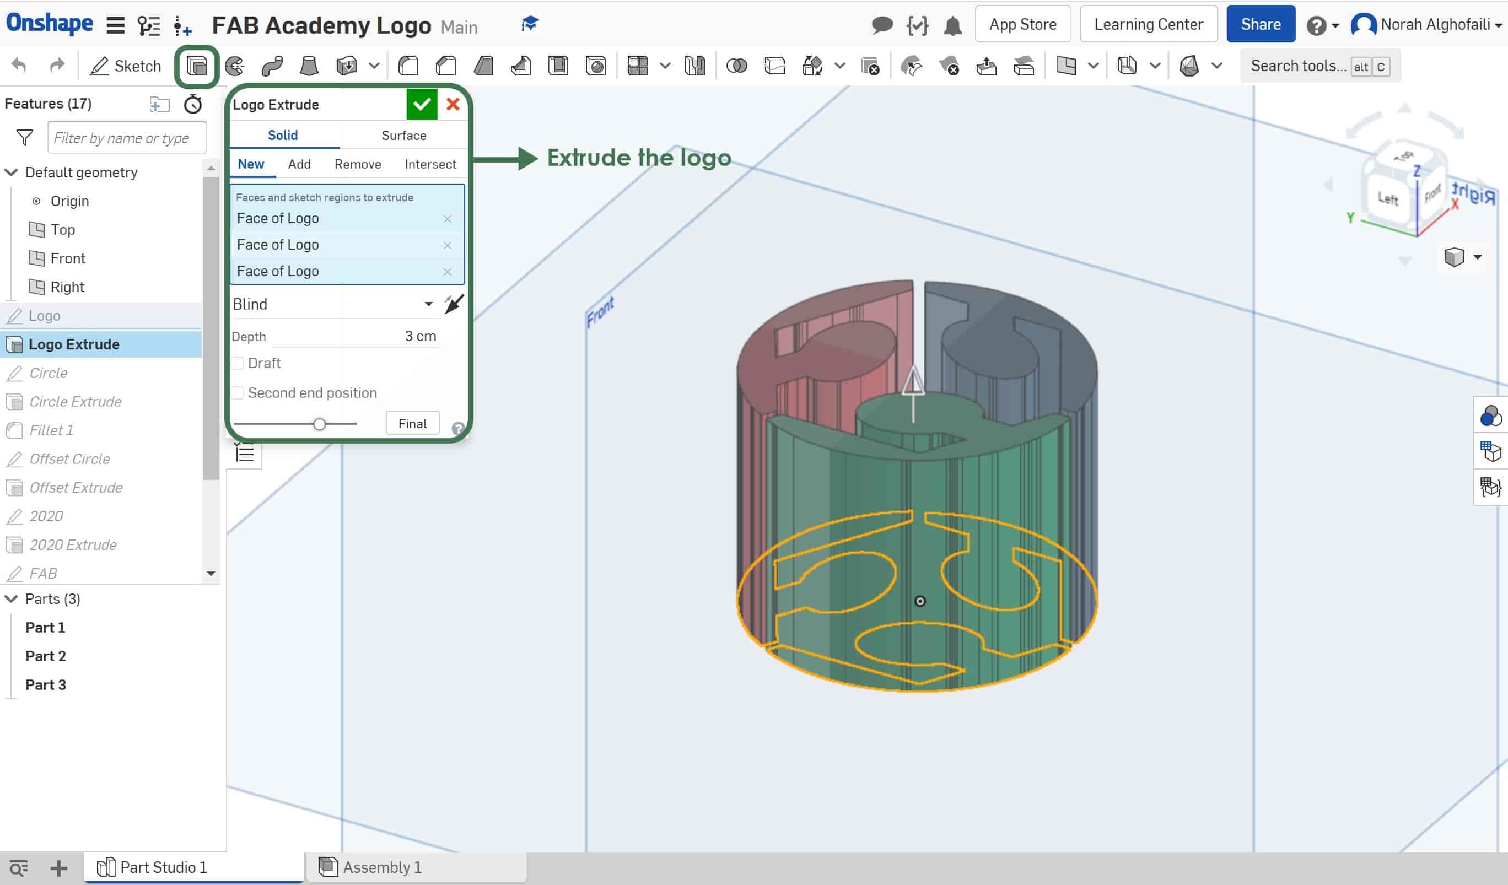Open the App Store
Viewport: 1508px width, 885px height.
[1022, 24]
